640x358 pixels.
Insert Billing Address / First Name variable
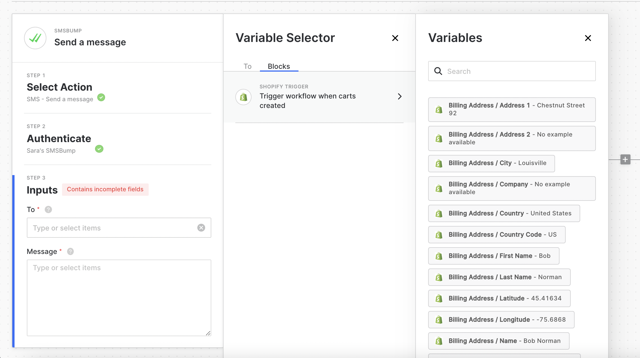pos(494,256)
